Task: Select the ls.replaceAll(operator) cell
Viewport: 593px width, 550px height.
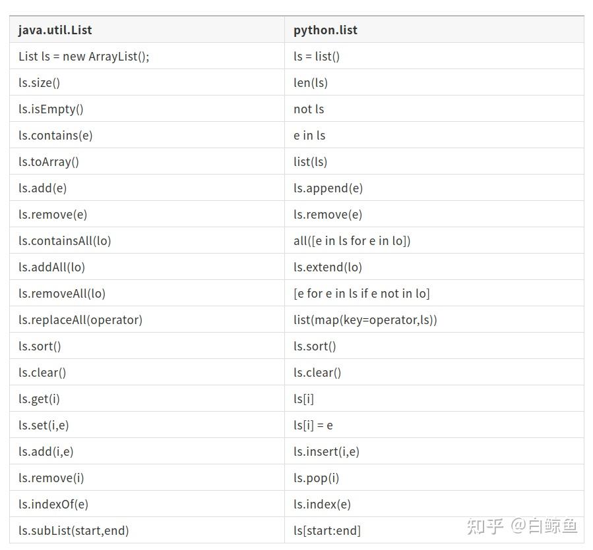Action: point(80,319)
